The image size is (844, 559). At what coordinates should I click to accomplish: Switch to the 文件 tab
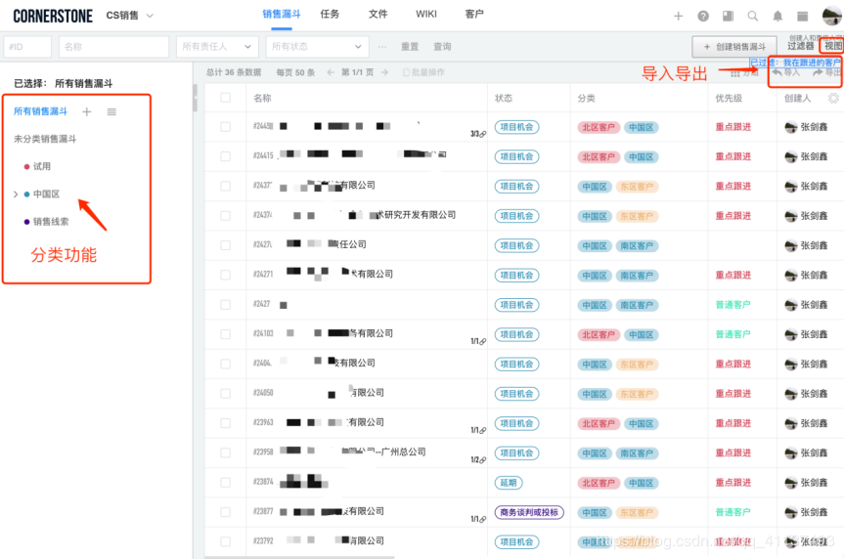[x=378, y=14]
